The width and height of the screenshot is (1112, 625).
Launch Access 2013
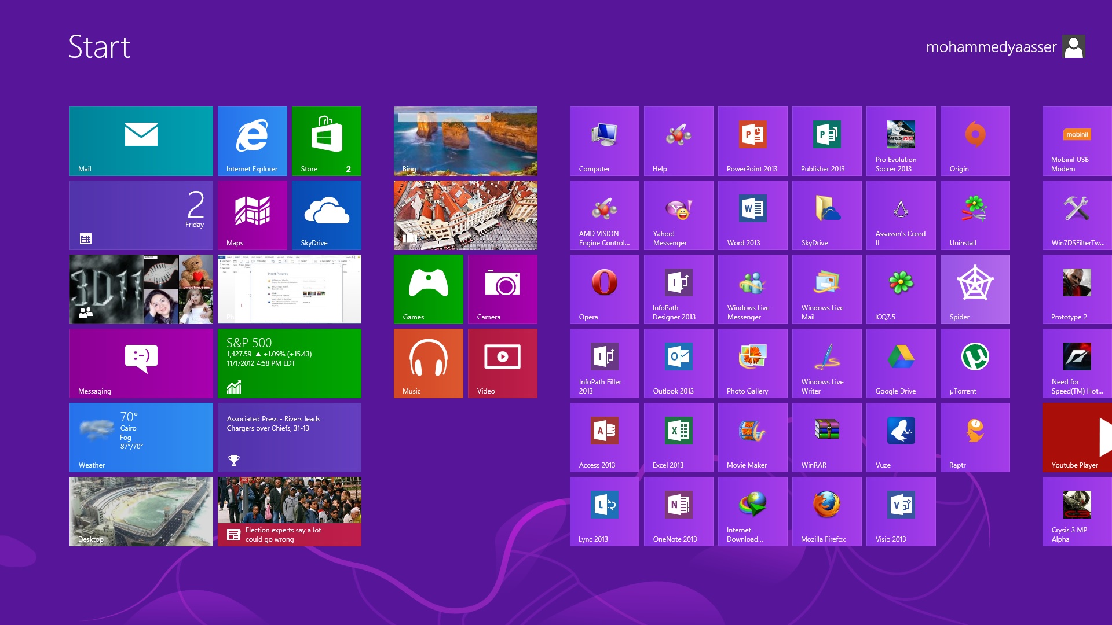pyautogui.click(x=605, y=437)
